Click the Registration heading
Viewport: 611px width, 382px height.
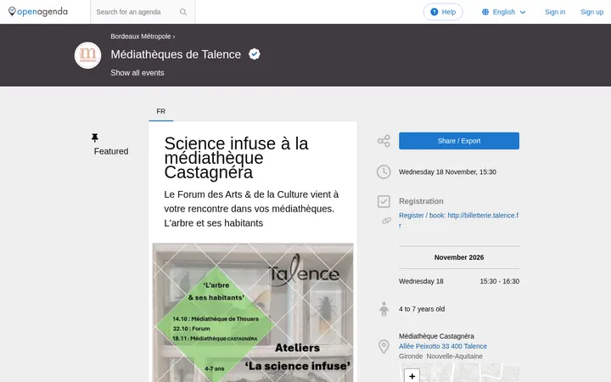pos(421,201)
